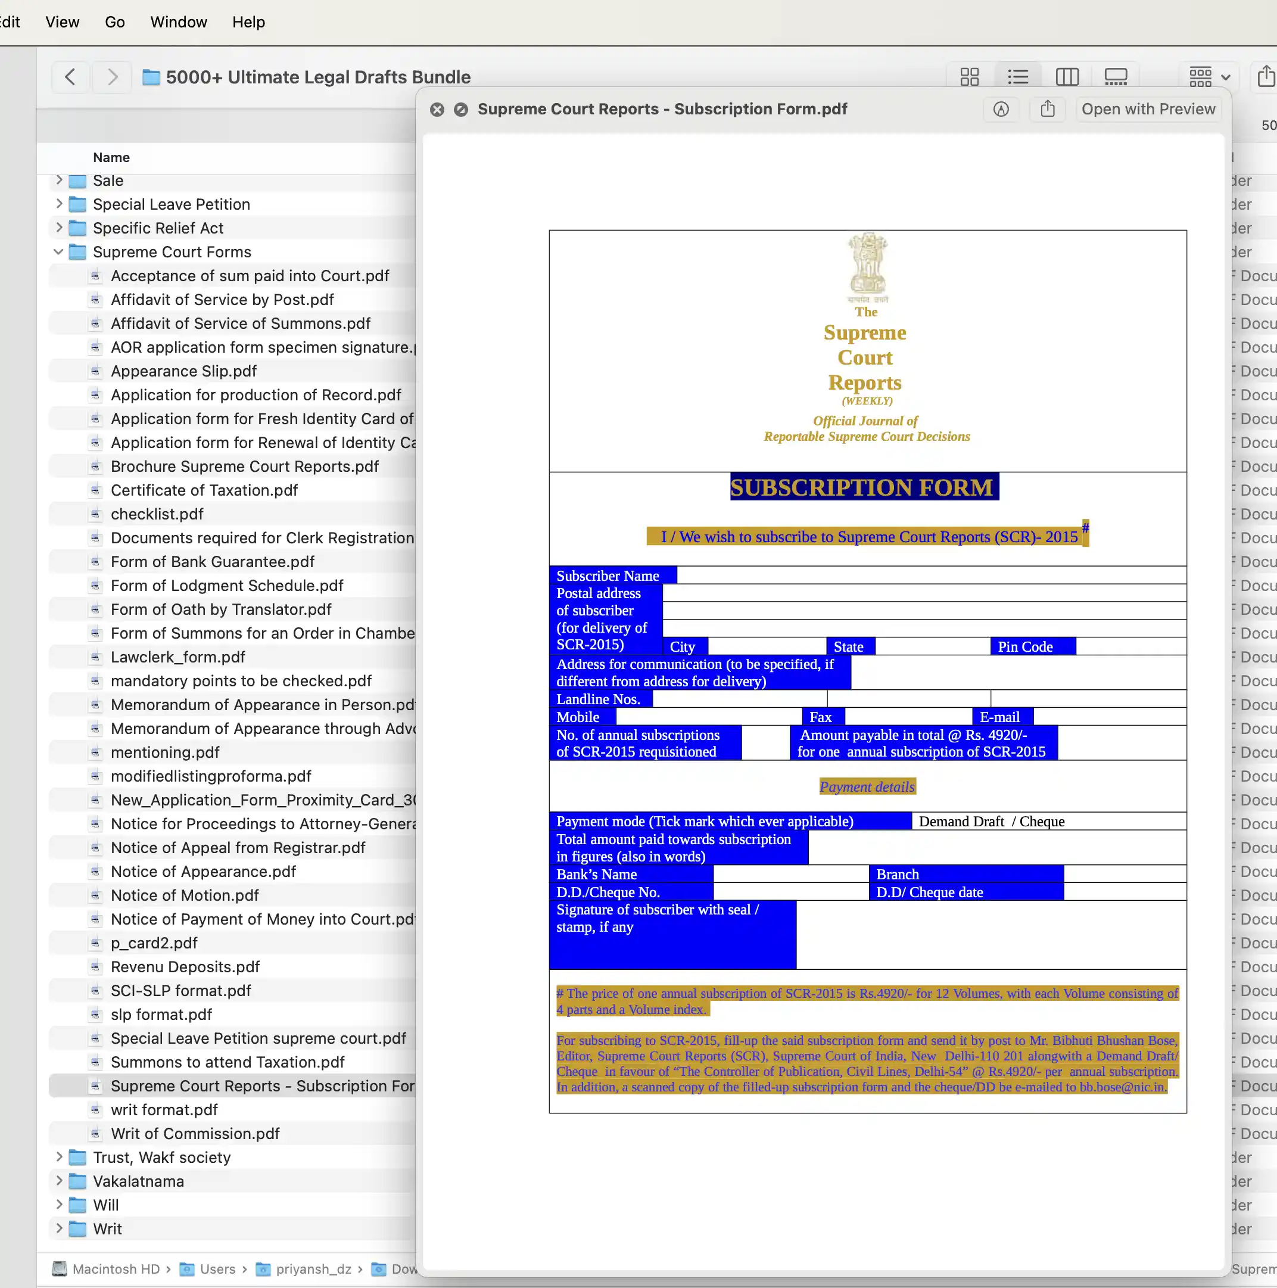Image resolution: width=1277 pixels, height=1288 pixels.
Task: Click the Markup icon in Quick Look
Action: (x=1001, y=110)
